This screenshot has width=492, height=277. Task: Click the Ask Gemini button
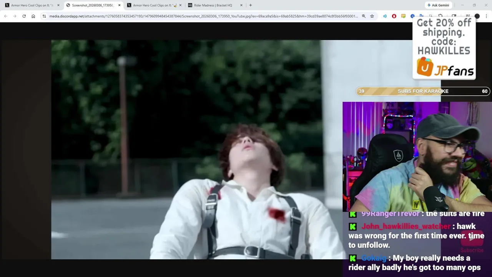click(438, 5)
